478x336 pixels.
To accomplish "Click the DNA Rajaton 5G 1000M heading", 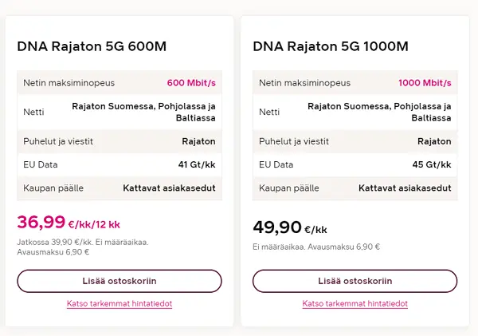I will point(330,46).
